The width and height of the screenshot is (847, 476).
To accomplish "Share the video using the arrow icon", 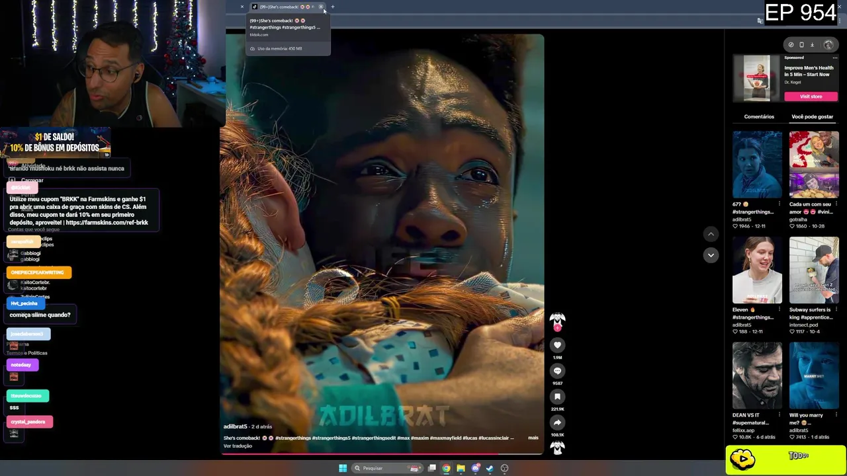I will [557, 422].
